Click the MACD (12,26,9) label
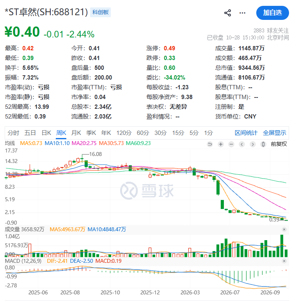The image size is (298, 301). coord(23,261)
